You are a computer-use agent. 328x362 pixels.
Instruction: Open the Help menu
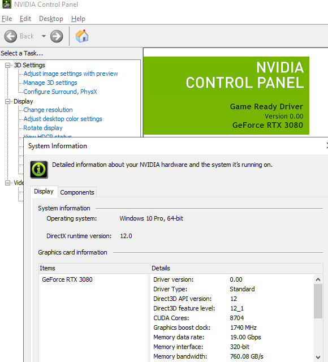pyautogui.click(x=78, y=19)
